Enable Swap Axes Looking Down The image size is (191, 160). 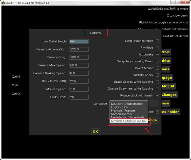coord(157,61)
